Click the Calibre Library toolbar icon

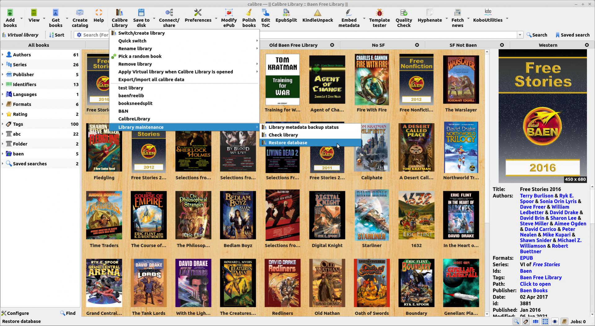[119, 13]
